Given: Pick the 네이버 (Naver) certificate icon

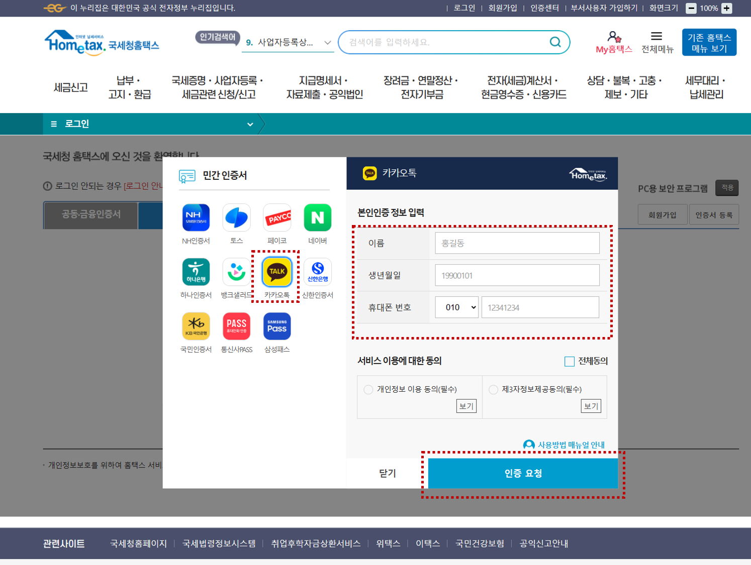Looking at the screenshot, I should [318, 217].
